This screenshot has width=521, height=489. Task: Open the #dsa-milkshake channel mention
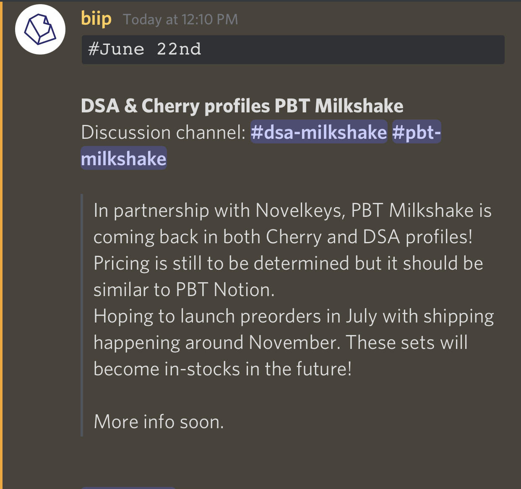pyautogui.click(x=318, y=133)
